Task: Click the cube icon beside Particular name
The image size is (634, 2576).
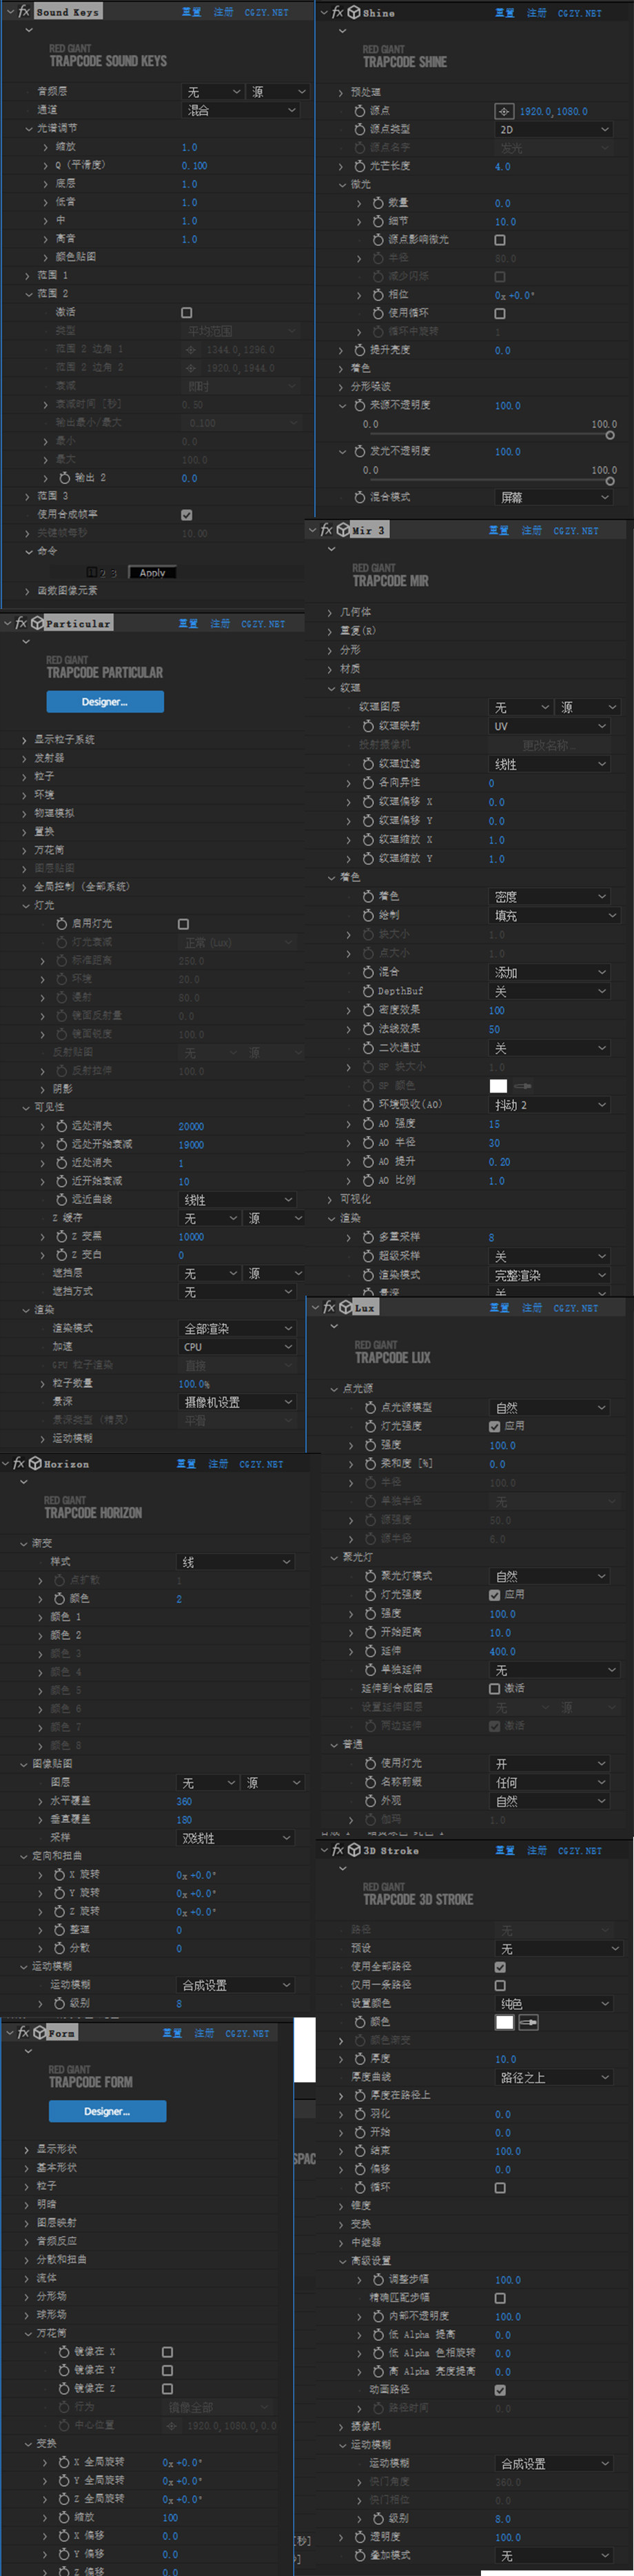Action: pos(37,623)
